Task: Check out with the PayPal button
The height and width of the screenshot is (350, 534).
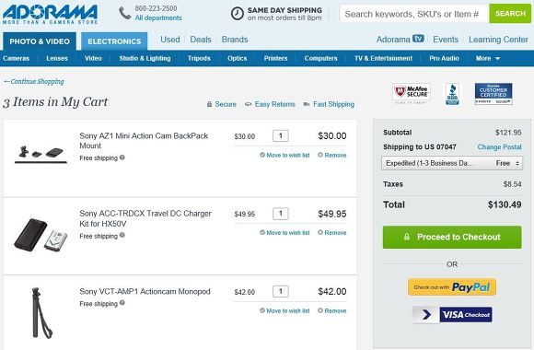Action: (452, 287)
